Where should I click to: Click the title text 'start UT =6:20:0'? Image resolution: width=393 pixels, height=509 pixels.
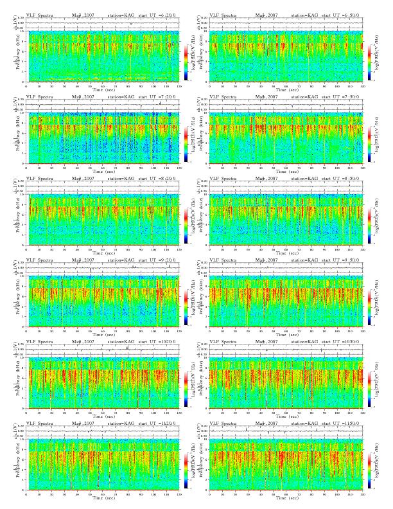point(157,15)
